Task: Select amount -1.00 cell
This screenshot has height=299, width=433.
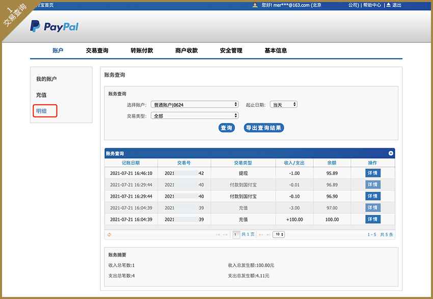Action: tap(294, 173)
